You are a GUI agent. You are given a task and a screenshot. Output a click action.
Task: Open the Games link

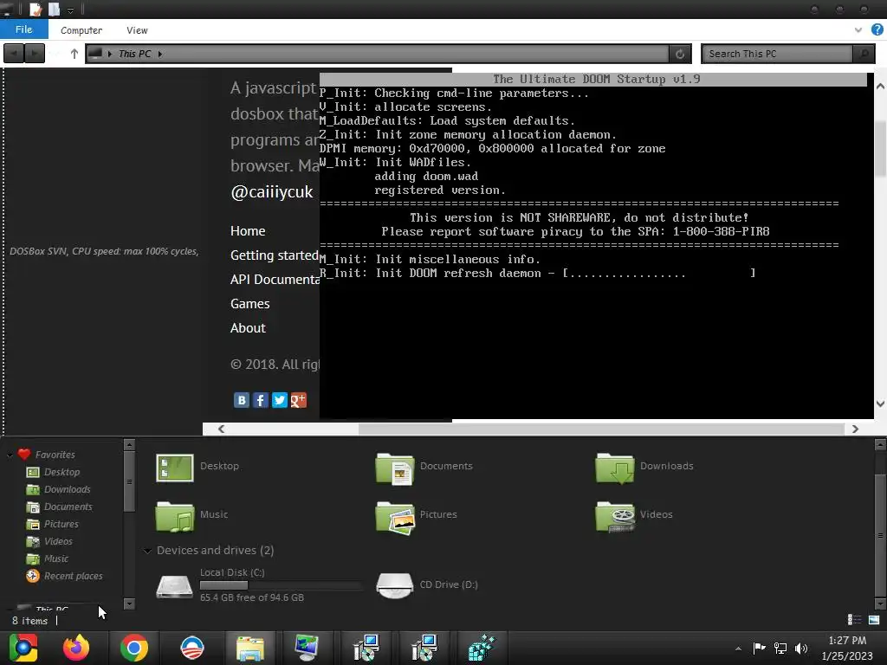click(x=250, y=304)
